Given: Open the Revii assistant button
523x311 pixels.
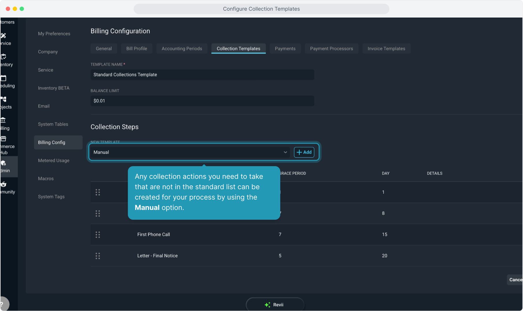Looking at the screenshot, I should [x=275, y=305].
